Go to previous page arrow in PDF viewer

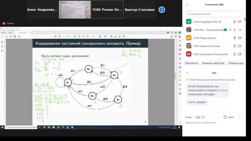pyautogui.click(x=55, y=36)
